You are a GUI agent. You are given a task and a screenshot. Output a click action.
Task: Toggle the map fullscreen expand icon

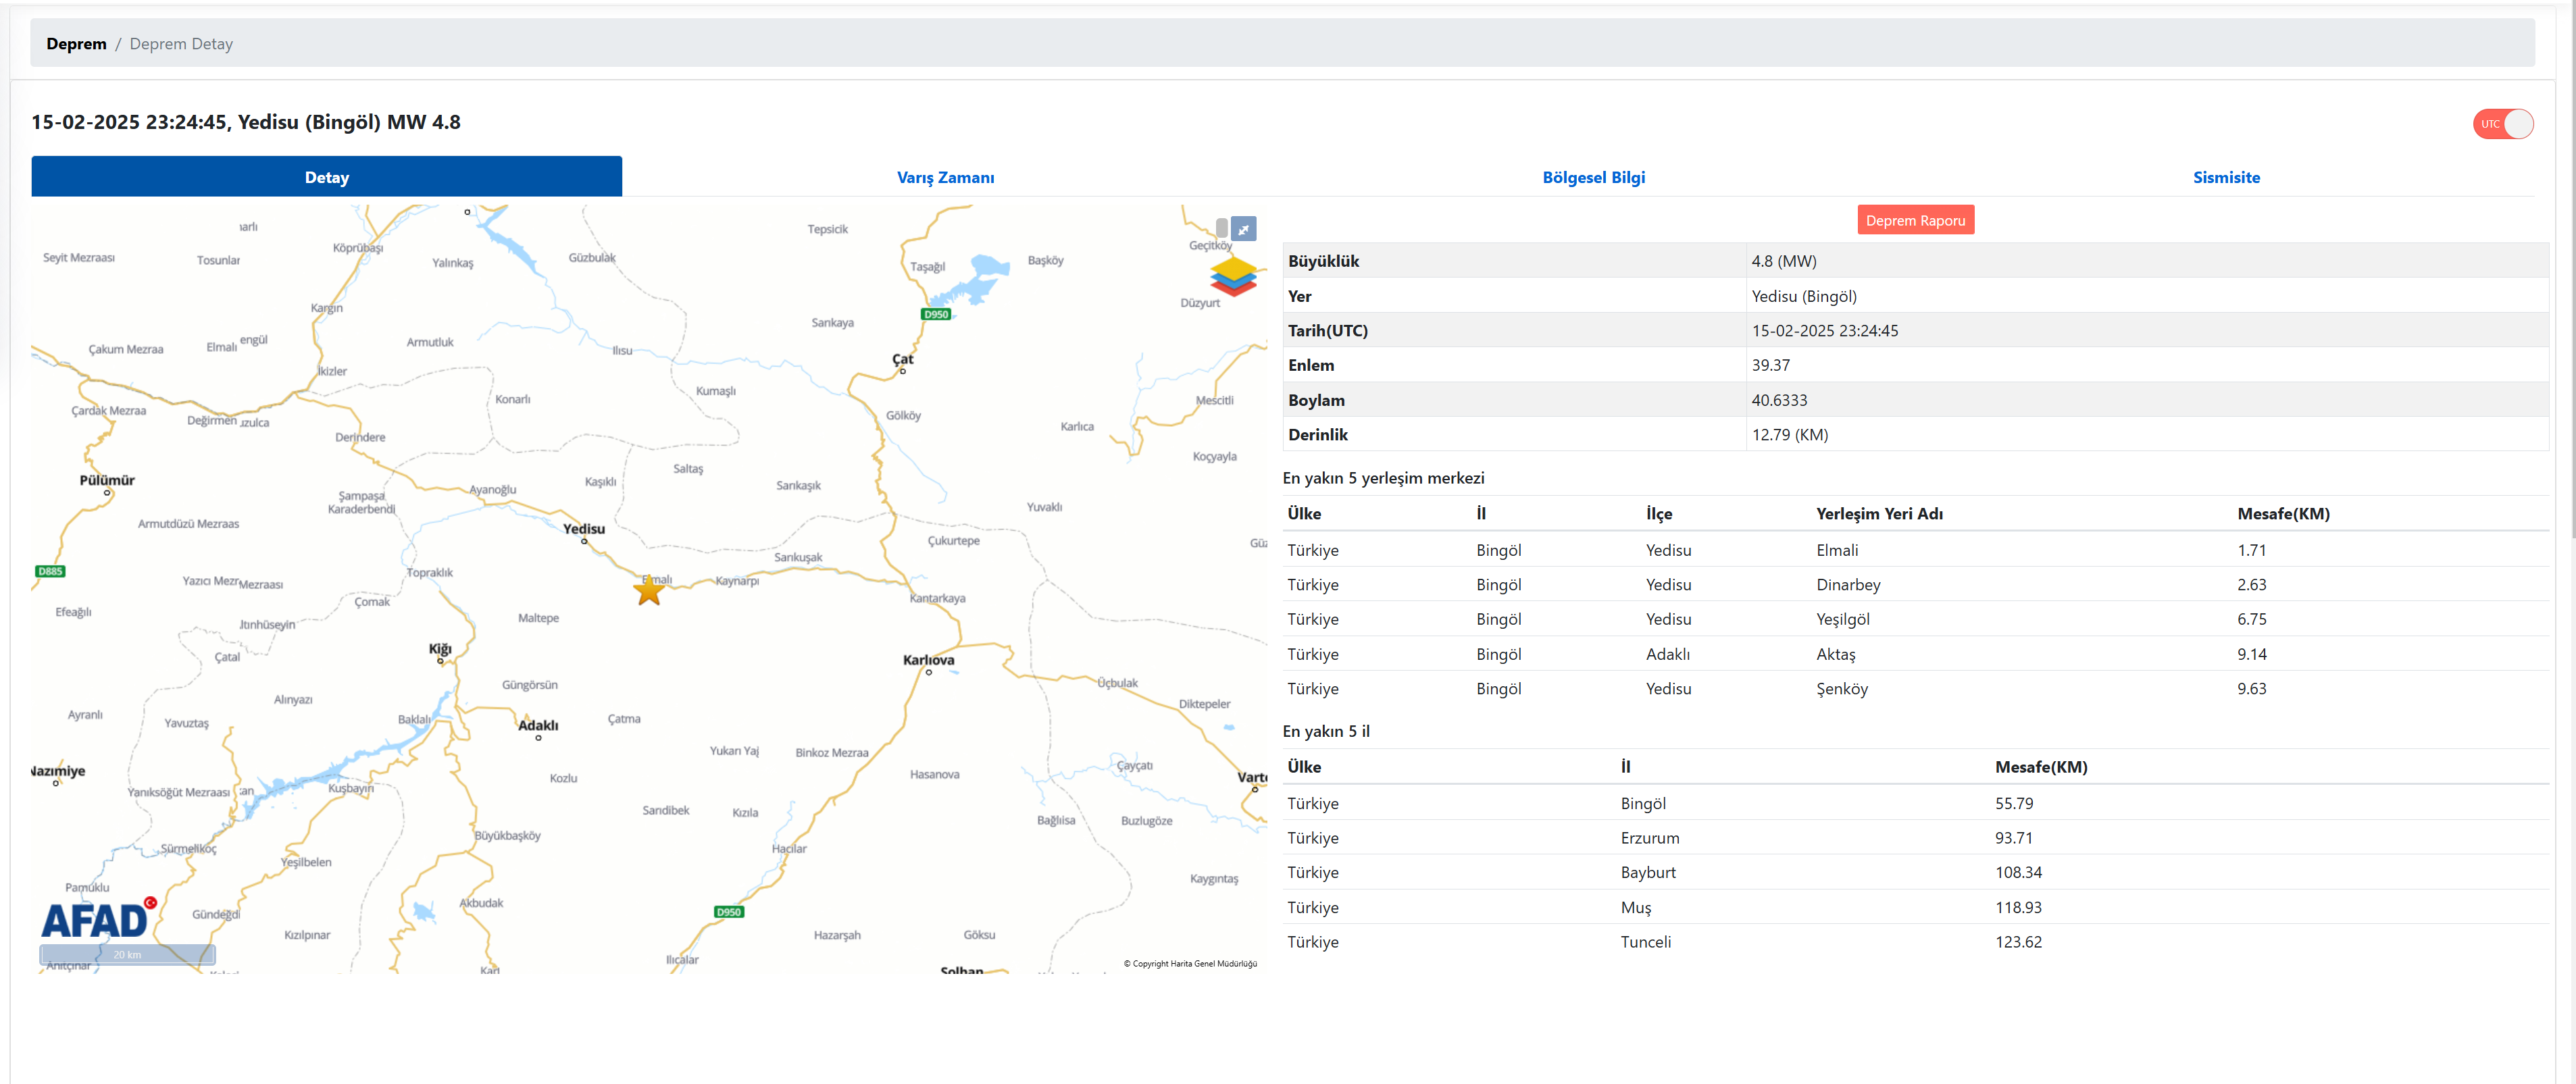(1243, 229)
